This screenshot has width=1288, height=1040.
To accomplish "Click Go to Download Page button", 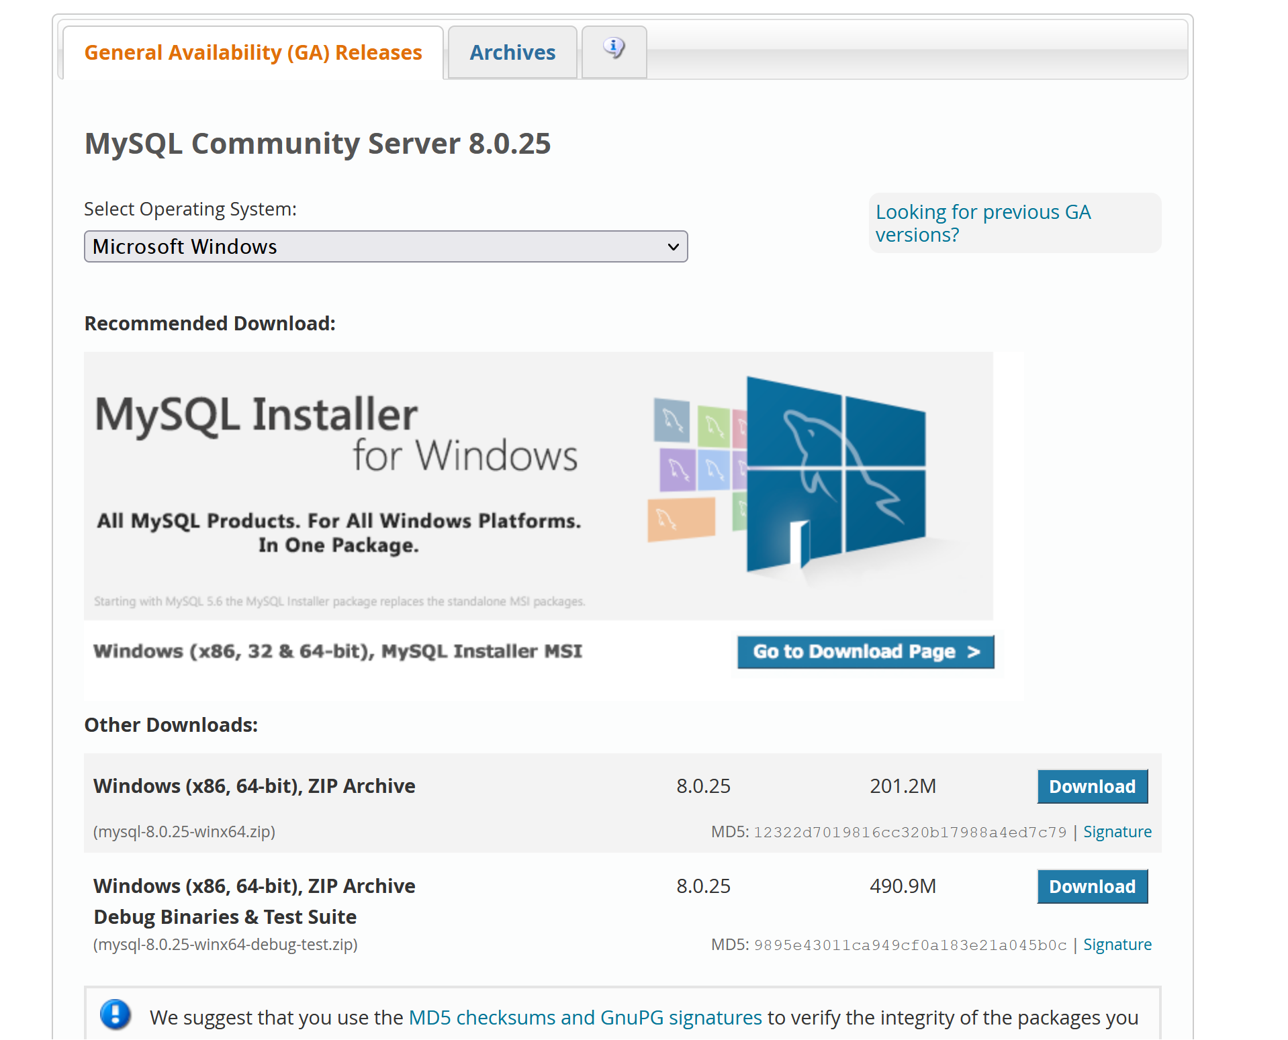I will [866, 652].
